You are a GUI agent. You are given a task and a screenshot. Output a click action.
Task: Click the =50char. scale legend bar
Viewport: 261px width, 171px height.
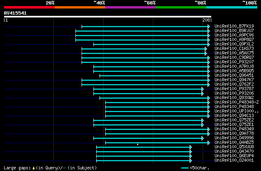pyautogui.click(x=185, y=168)
